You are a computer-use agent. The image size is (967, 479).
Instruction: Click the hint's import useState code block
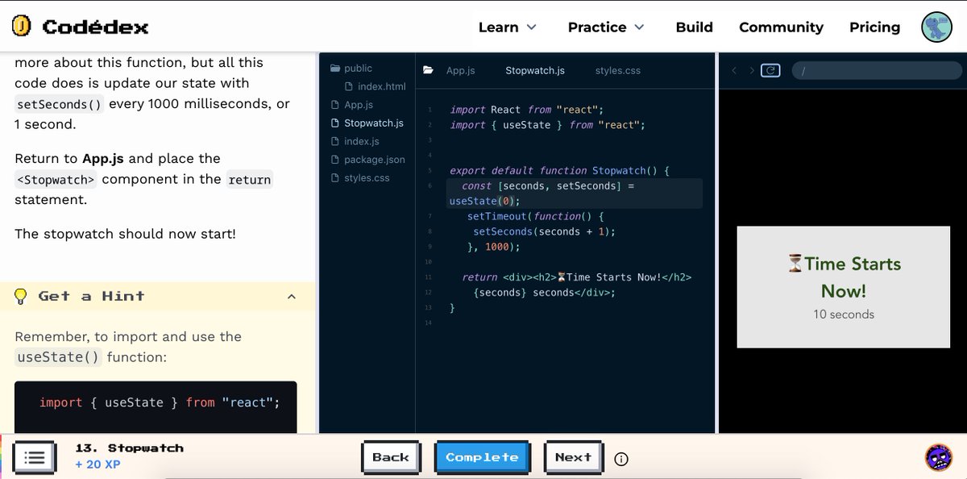[156, 407]
